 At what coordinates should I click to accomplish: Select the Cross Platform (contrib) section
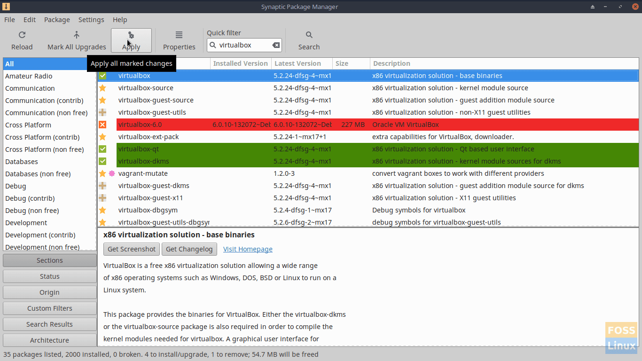tap(49, 137)
